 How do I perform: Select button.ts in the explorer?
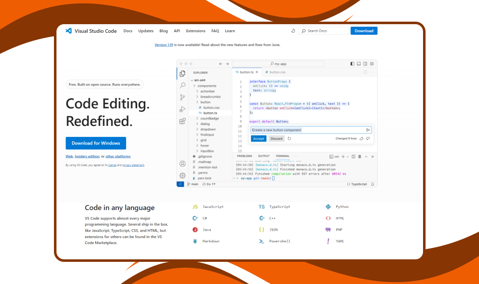(208, 113)
